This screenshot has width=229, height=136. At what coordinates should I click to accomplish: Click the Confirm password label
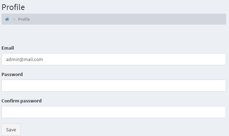pyautogui.click(x=21, y=101)
